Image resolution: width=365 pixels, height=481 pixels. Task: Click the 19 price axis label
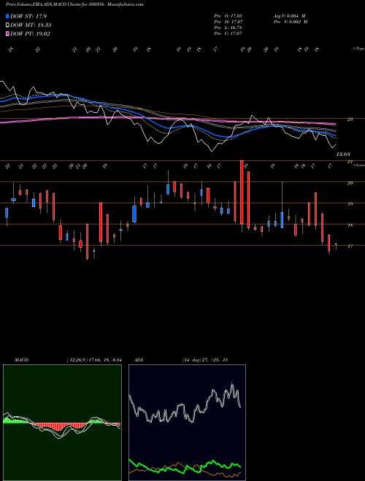pyautogui.click(x=350, y=204)
